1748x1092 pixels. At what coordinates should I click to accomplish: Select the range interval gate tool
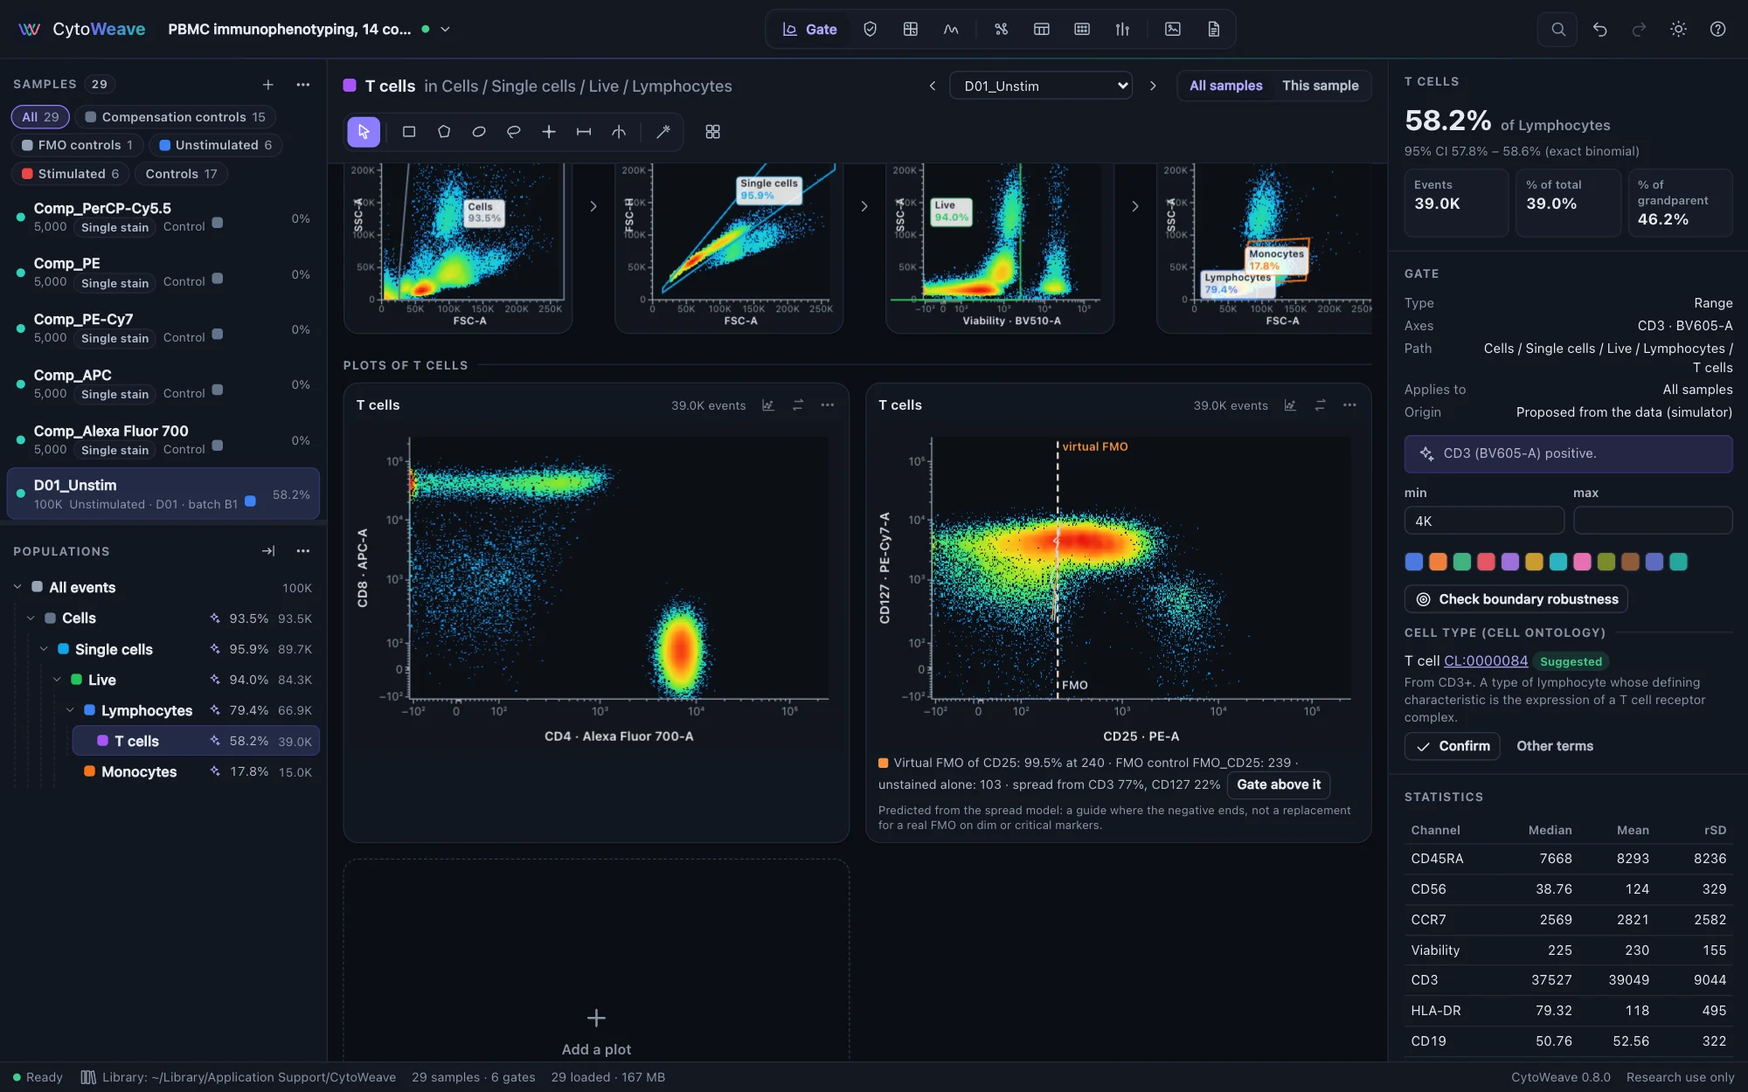(584, 132)
